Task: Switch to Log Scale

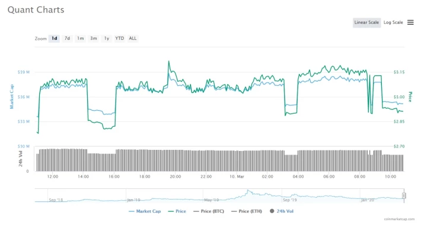Action: click(393, 23)
